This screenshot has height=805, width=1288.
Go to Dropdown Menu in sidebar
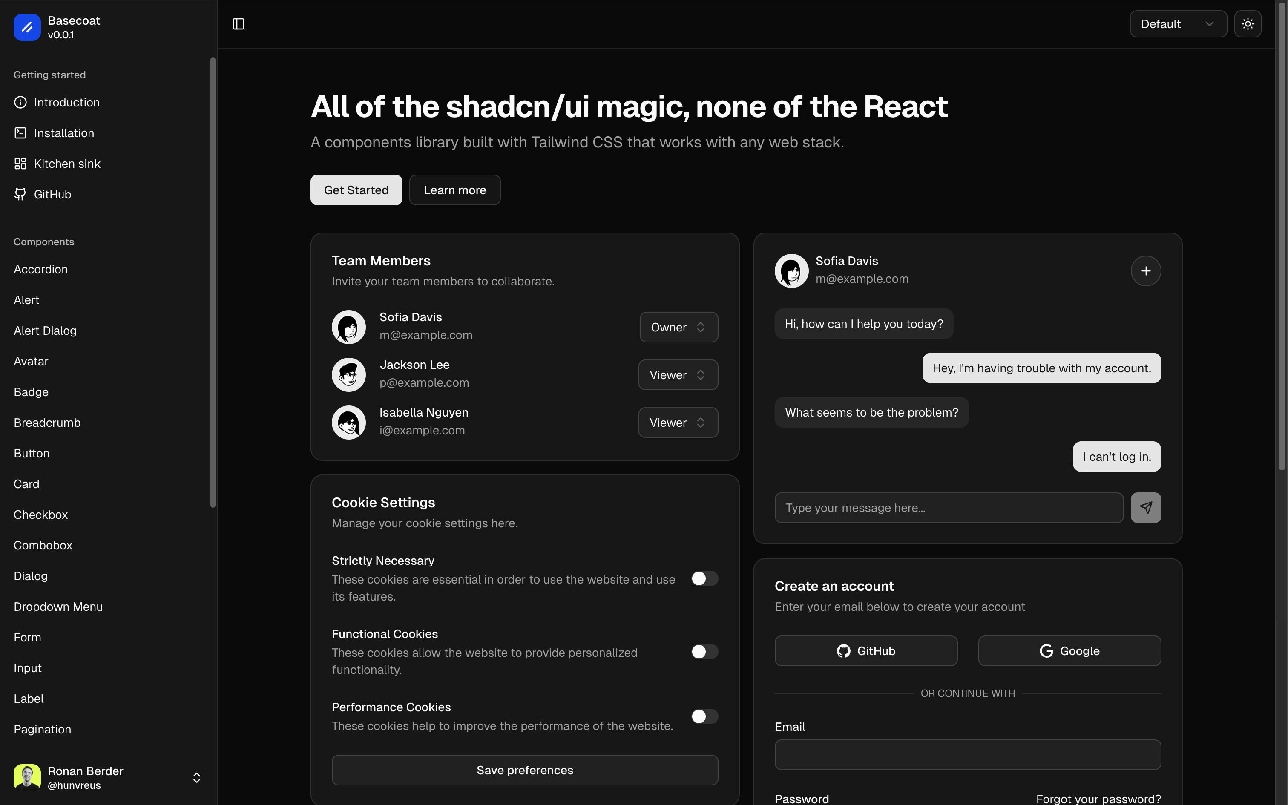(x=58, y=607)
